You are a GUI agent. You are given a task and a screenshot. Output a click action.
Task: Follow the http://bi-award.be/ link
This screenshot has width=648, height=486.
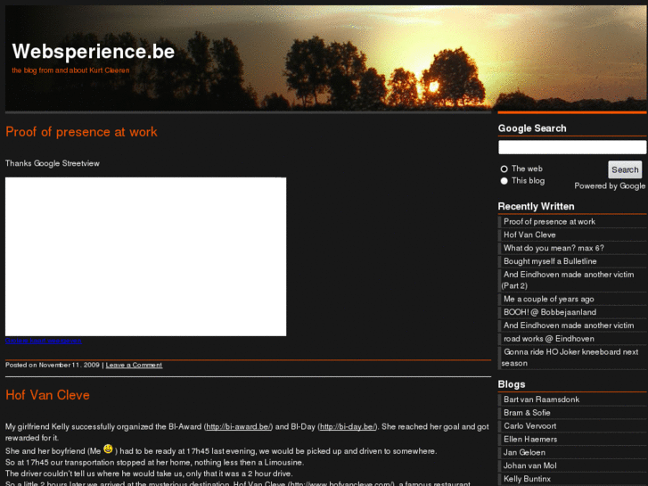[x=239, y=426]
